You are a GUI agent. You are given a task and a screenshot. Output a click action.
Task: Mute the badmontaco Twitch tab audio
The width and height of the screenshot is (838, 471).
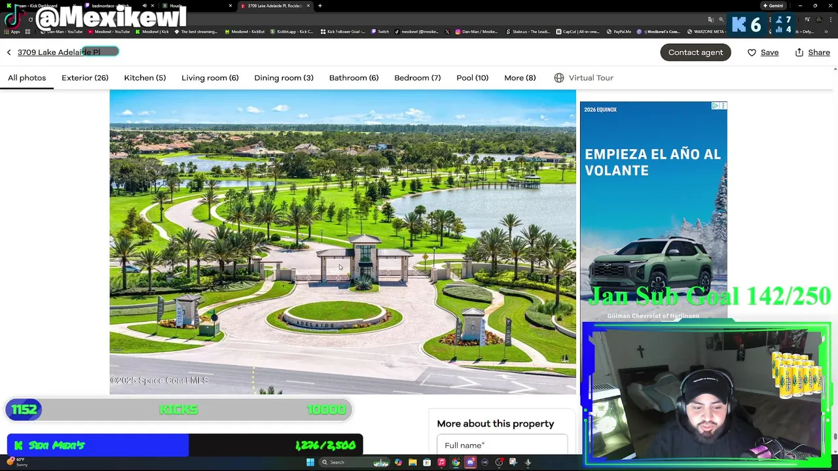click(x=144, y=6)
